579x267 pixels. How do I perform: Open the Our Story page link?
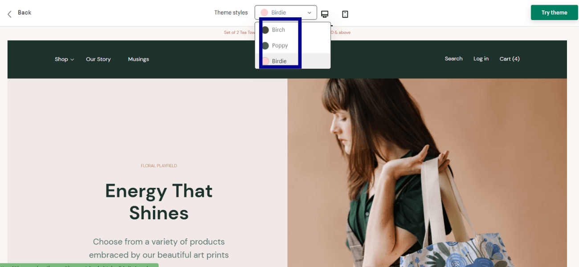tap(98, 59)
